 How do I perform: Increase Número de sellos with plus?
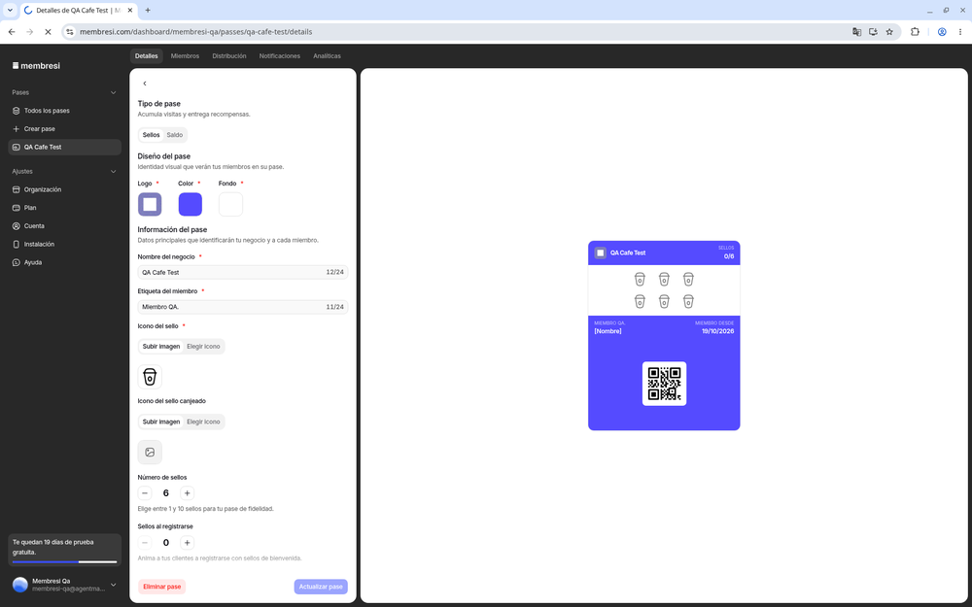click(x=187, y=493)
